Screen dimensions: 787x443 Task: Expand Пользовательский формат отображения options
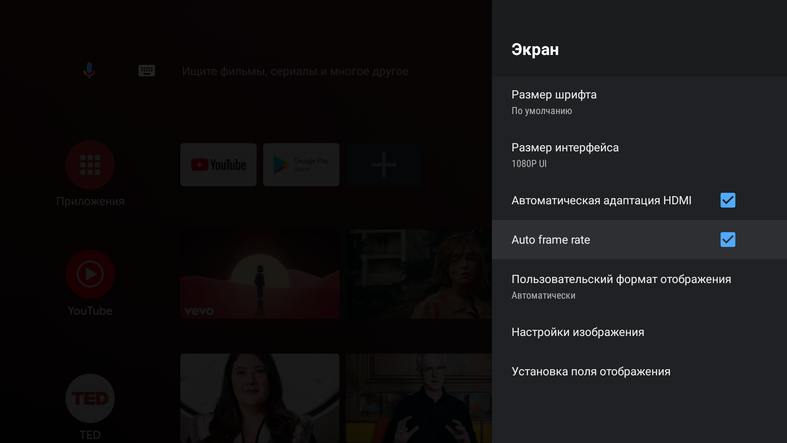[x=621, y=285]
